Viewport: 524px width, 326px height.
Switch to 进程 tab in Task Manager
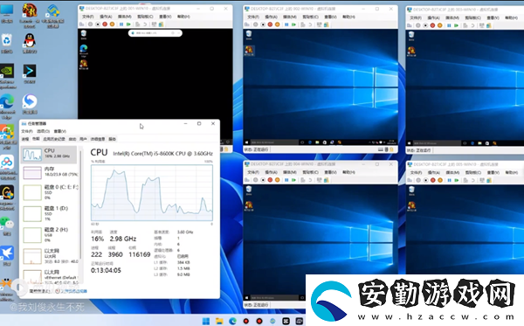[x=25, y=139]
